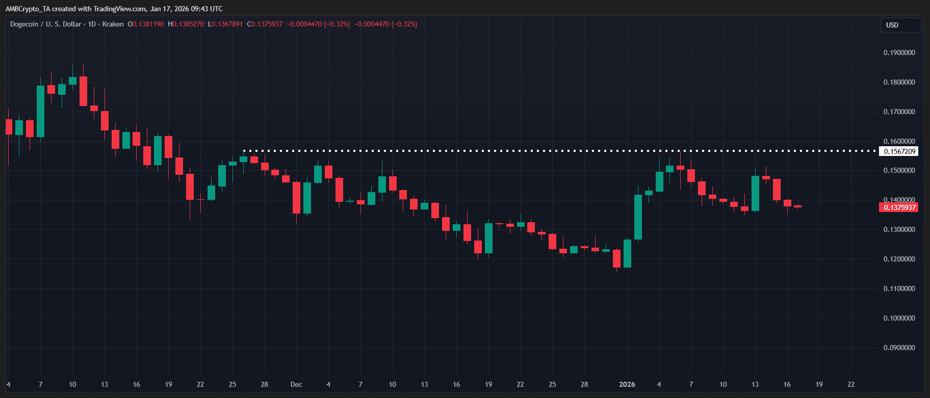This screenshot has width=930, height=398.
Task: Open the USD currency selector
Action: pyautogui.click(x=901, y=25)
